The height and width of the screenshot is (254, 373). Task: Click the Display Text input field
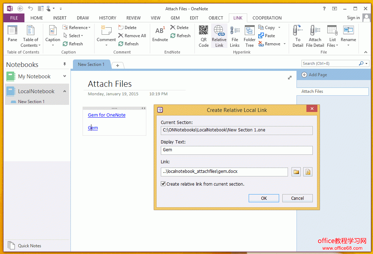click(236, 150)
